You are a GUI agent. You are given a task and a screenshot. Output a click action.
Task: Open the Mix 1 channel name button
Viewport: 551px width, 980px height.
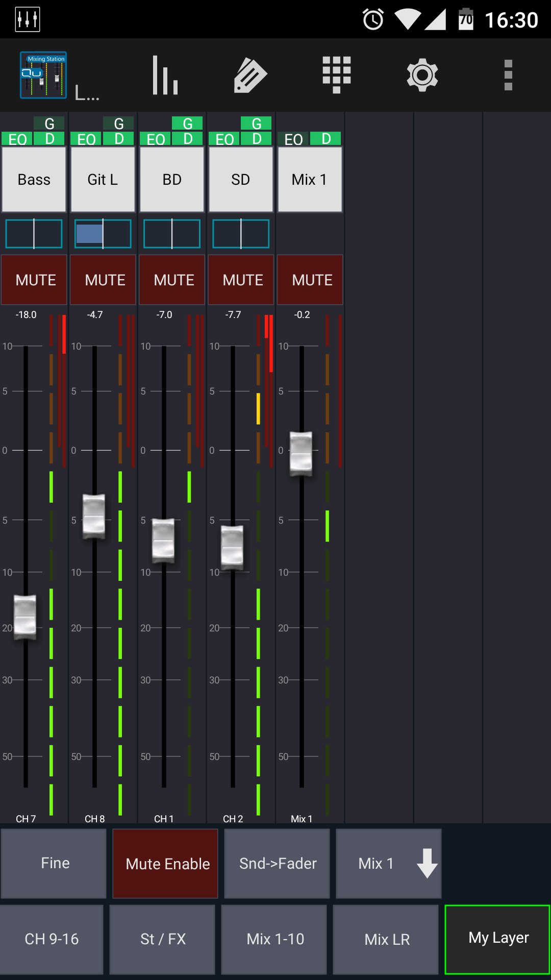coord(310,180)
